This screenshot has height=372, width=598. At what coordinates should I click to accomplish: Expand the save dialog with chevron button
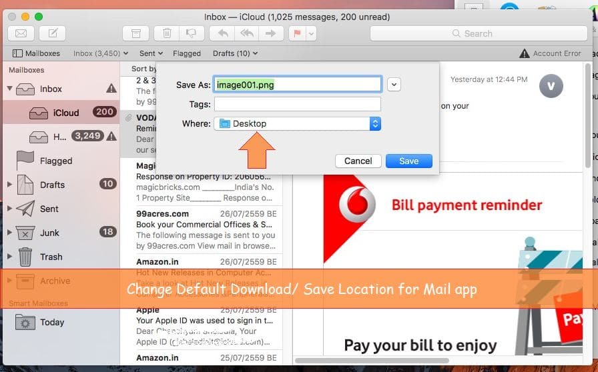coord(394,84)
